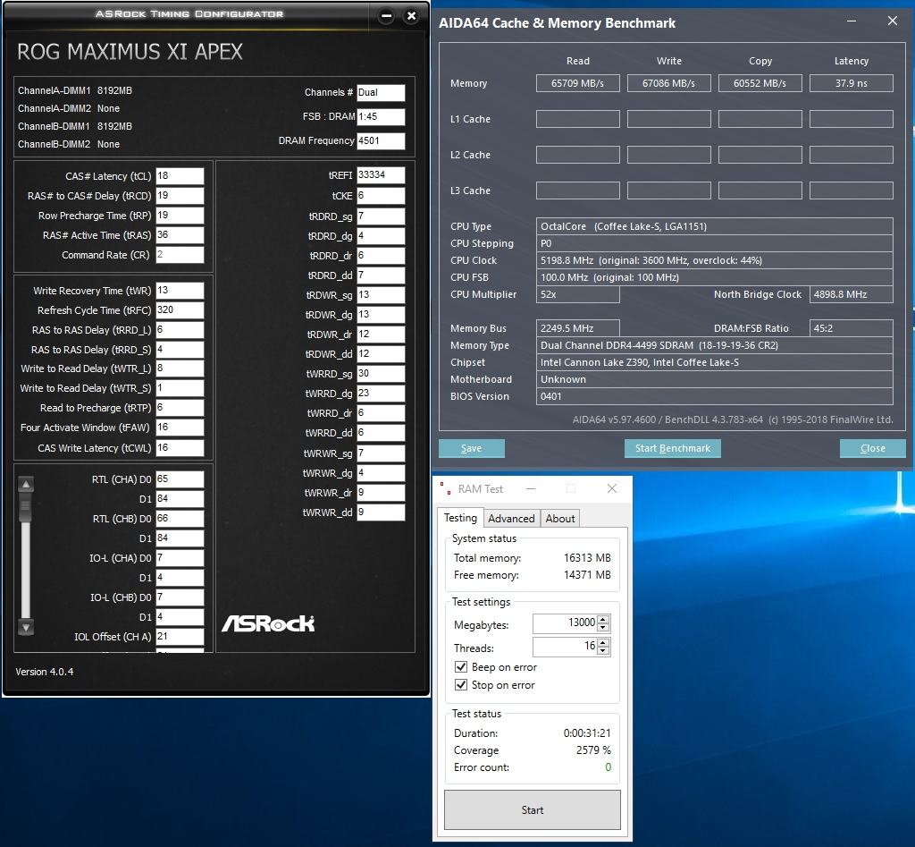Click Row Precharge Time (tRP) field
This screenshot has width=915, height=847.
pyautogui.click(x=180, y=216)
